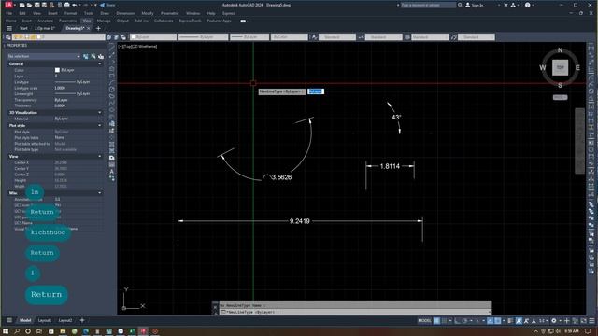Open the layer selection dropdown

59,37
